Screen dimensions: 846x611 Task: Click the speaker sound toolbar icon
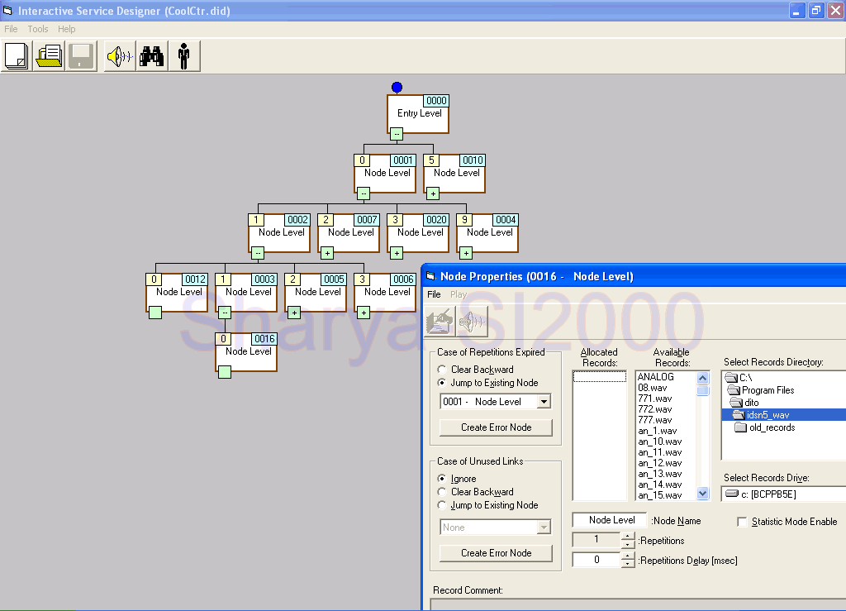click(119, 56)
